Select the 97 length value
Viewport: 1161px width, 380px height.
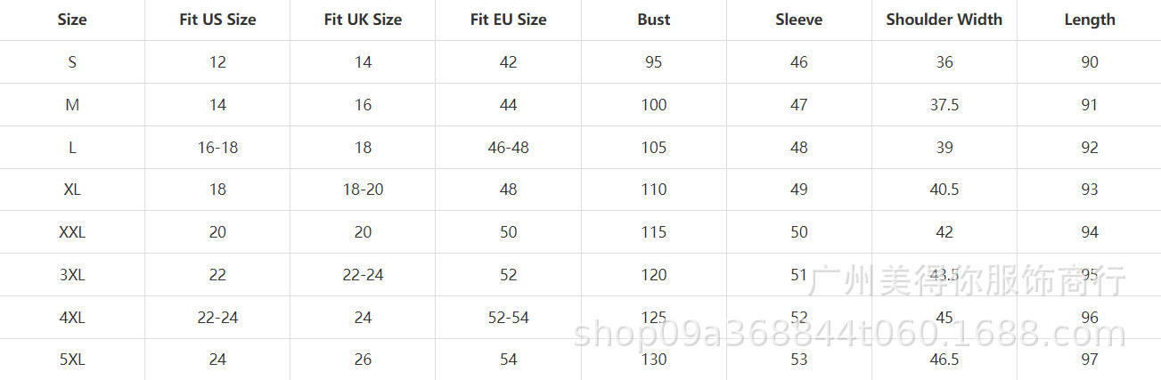pos(1089,360)
